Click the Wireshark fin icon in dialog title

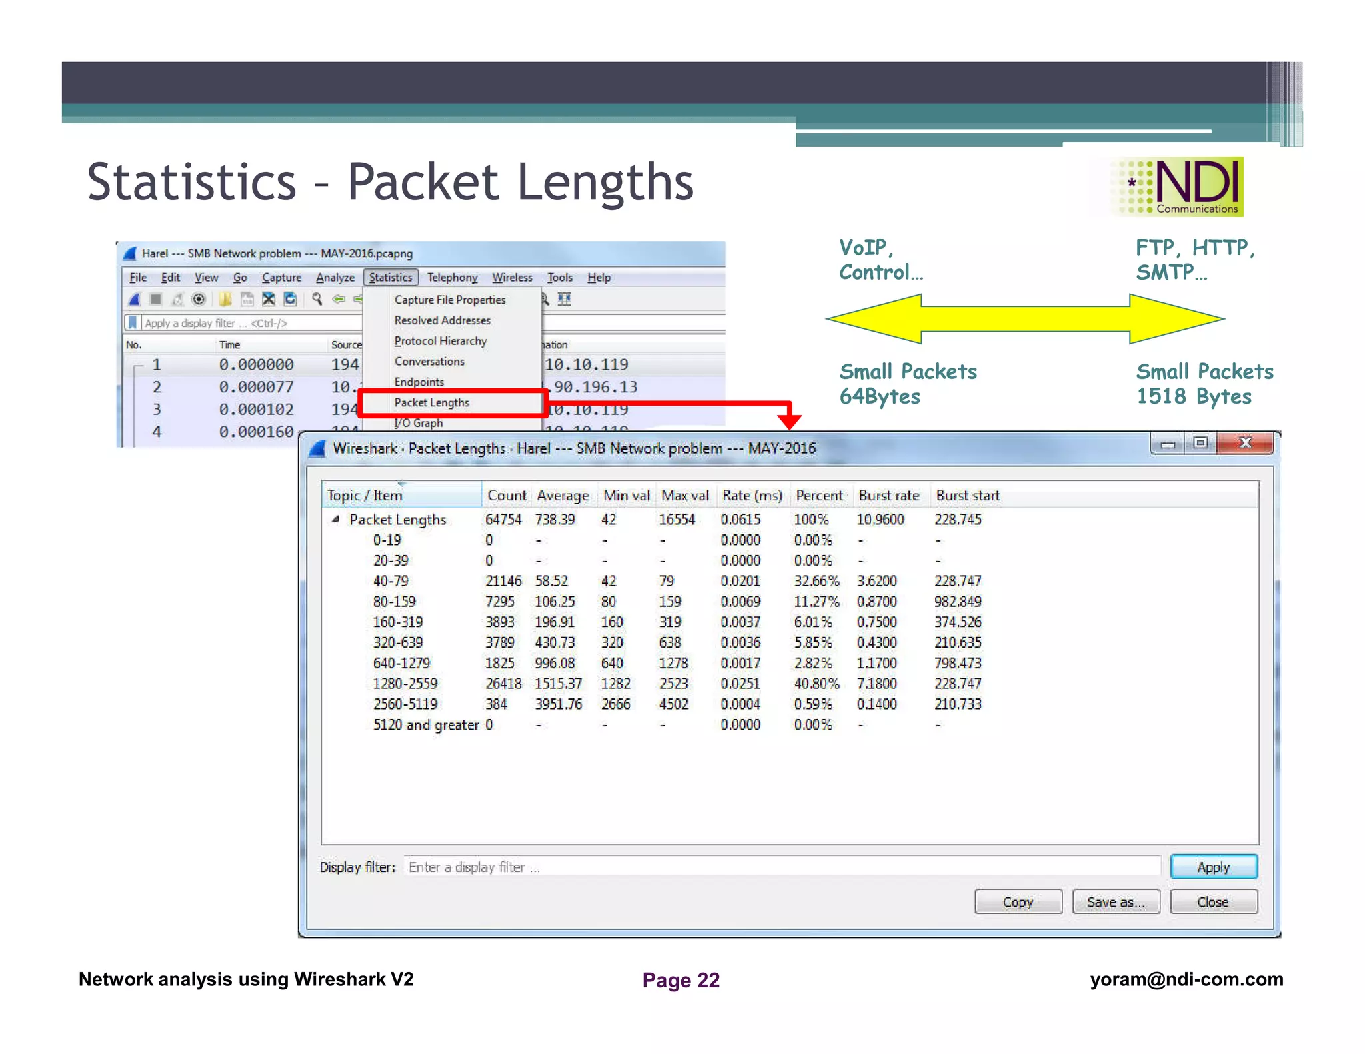[x=317, y=448]
